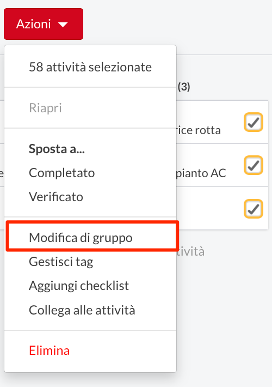This screenshot has width=272, height=387.
Task: Click the empty third task row
Action: pyautogui.click(x=222, y=208)
